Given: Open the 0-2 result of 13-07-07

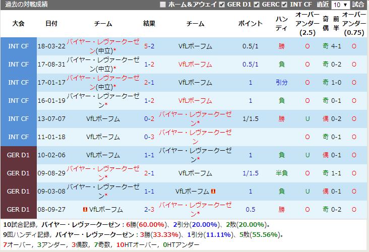Looking at the screenshot, I should point(149,118).
